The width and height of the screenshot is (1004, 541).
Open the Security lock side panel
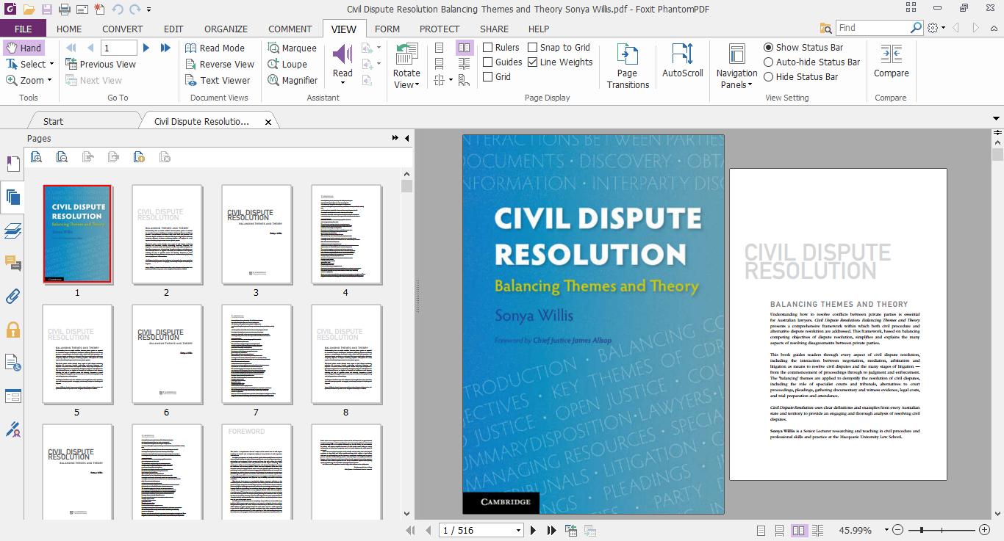click(12, 330)
